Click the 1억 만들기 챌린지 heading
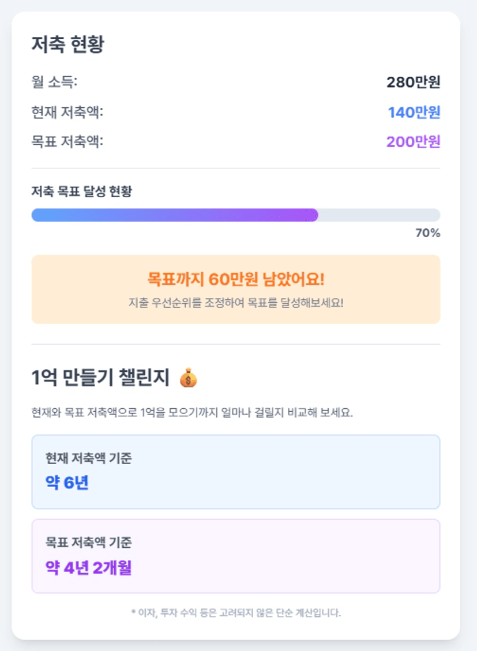 coord(100,378)
